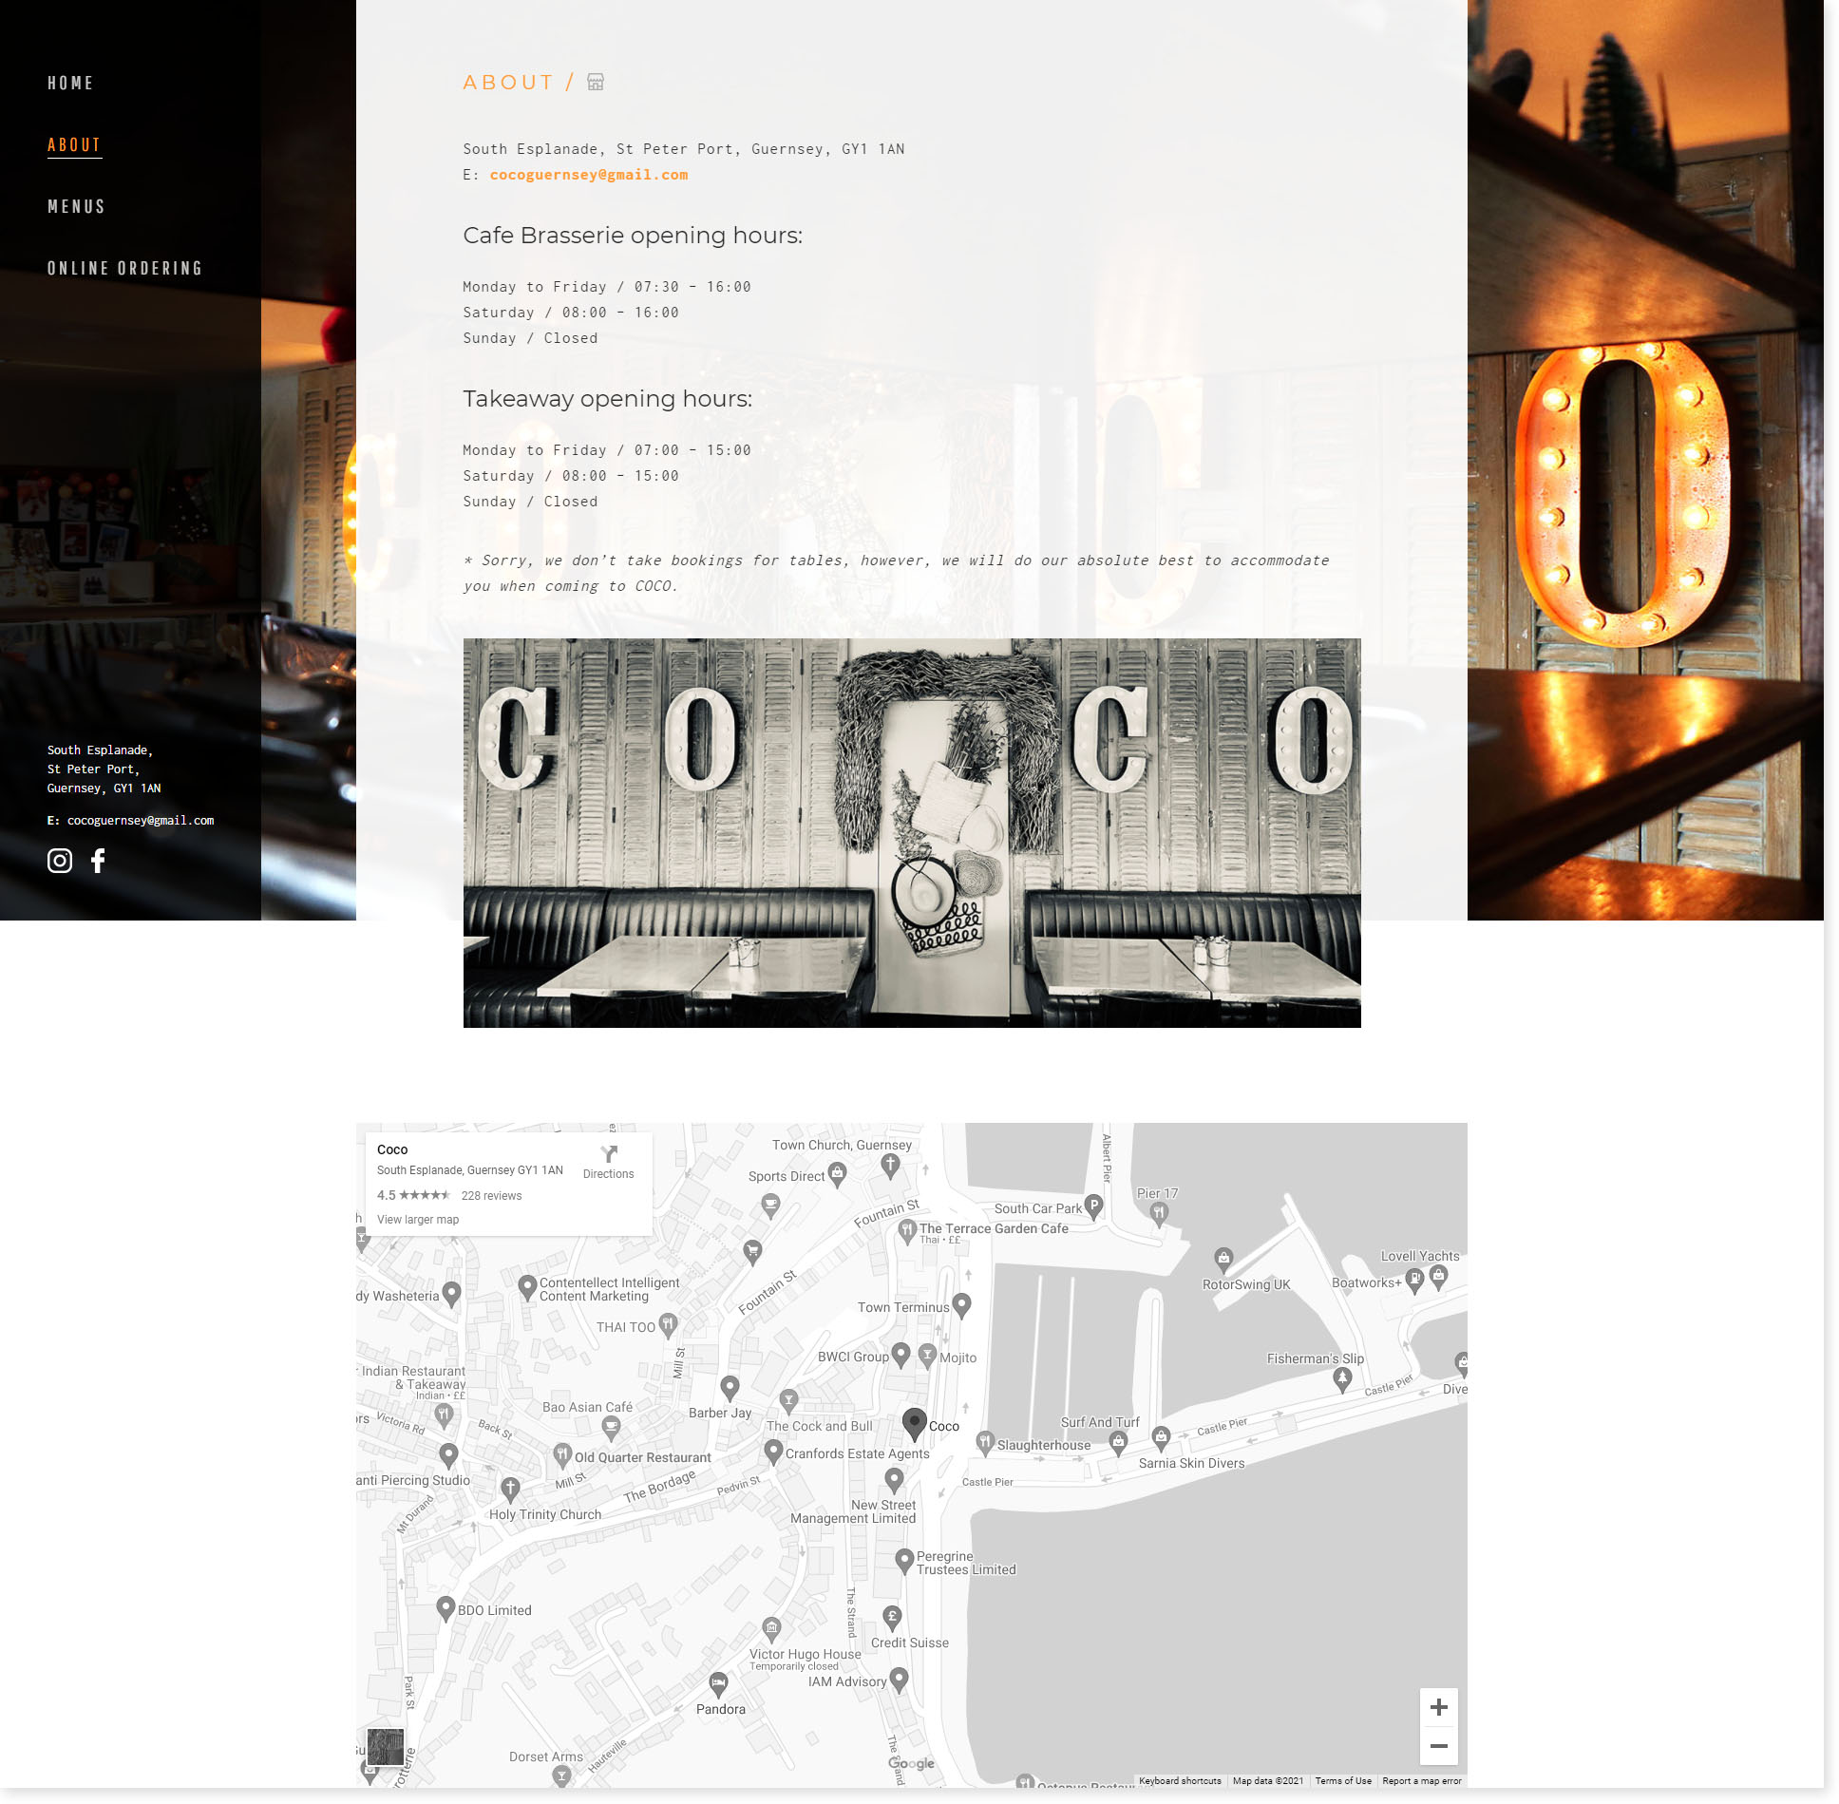Click the storefront icon beside About heading
The width and height of the screenshot is (1839, 1804).
(596, 83)
